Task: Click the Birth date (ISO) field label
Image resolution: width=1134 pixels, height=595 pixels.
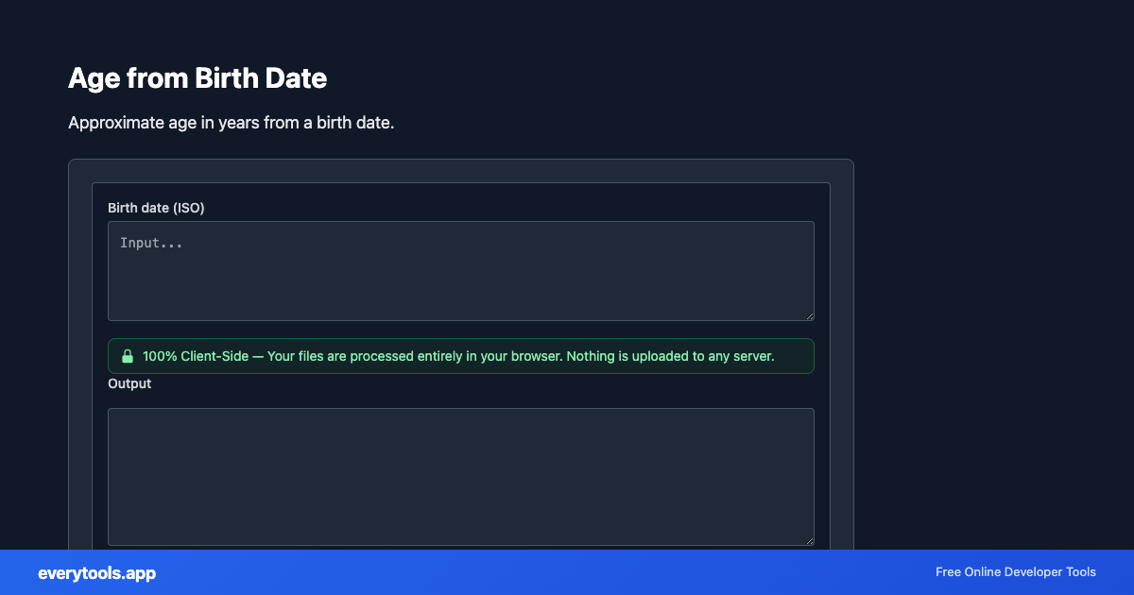Action: pyautogui.click(x=156, y=208)
